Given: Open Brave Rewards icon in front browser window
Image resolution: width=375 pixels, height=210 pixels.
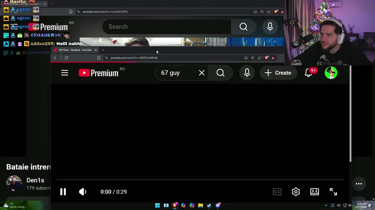Looking at the screenshot, I should [x=273, y=58].
